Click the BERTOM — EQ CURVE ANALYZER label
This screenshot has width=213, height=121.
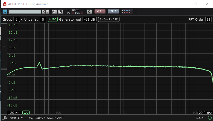pos(36,118)
